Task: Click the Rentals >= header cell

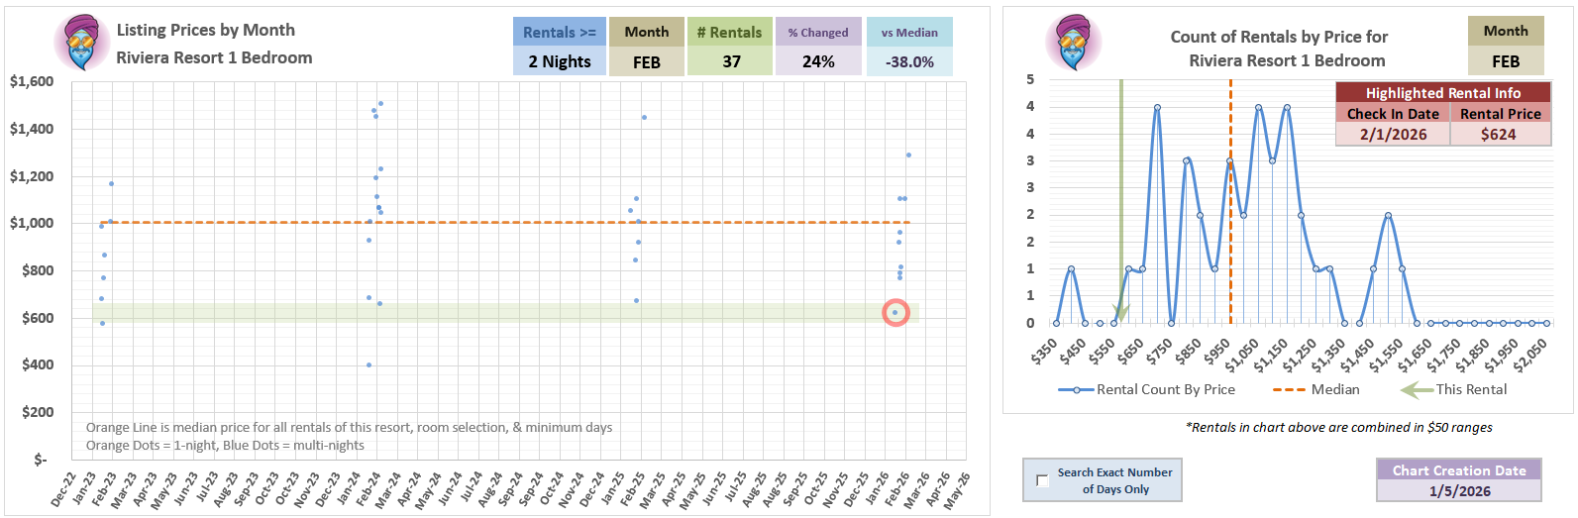Action: (559, 32)
